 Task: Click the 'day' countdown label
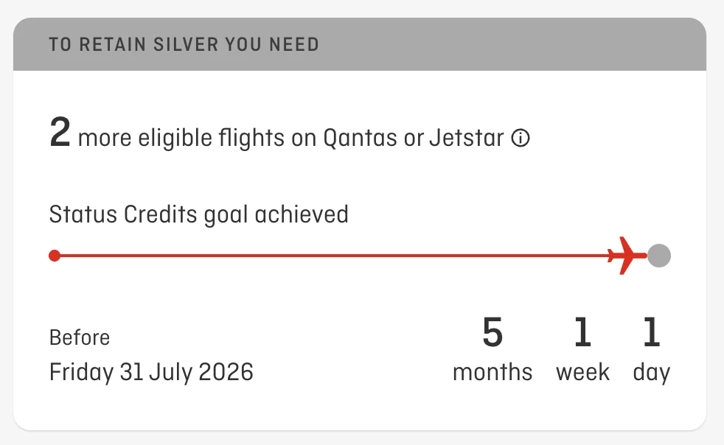651,373
